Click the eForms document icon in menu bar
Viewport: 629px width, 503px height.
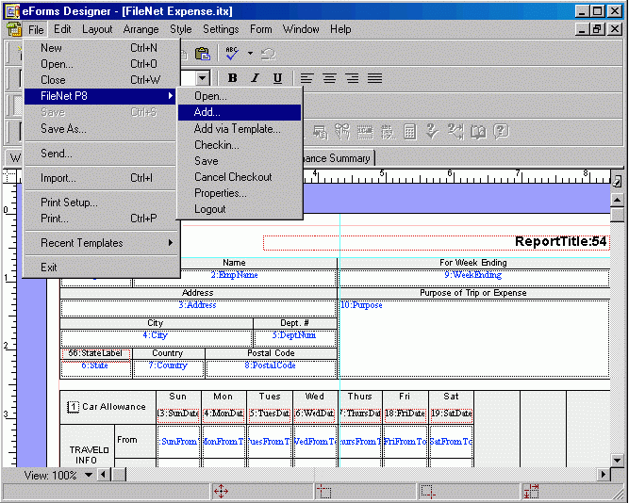click(x=13, y=29)
